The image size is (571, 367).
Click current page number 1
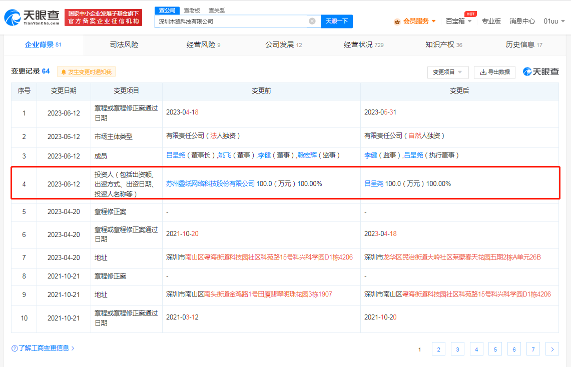point(419,349)
